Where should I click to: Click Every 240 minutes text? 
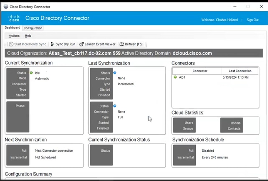(215, 157)
